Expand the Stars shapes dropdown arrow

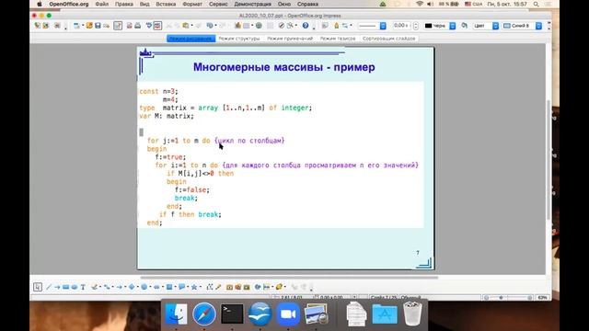click(x=201, y=287)
